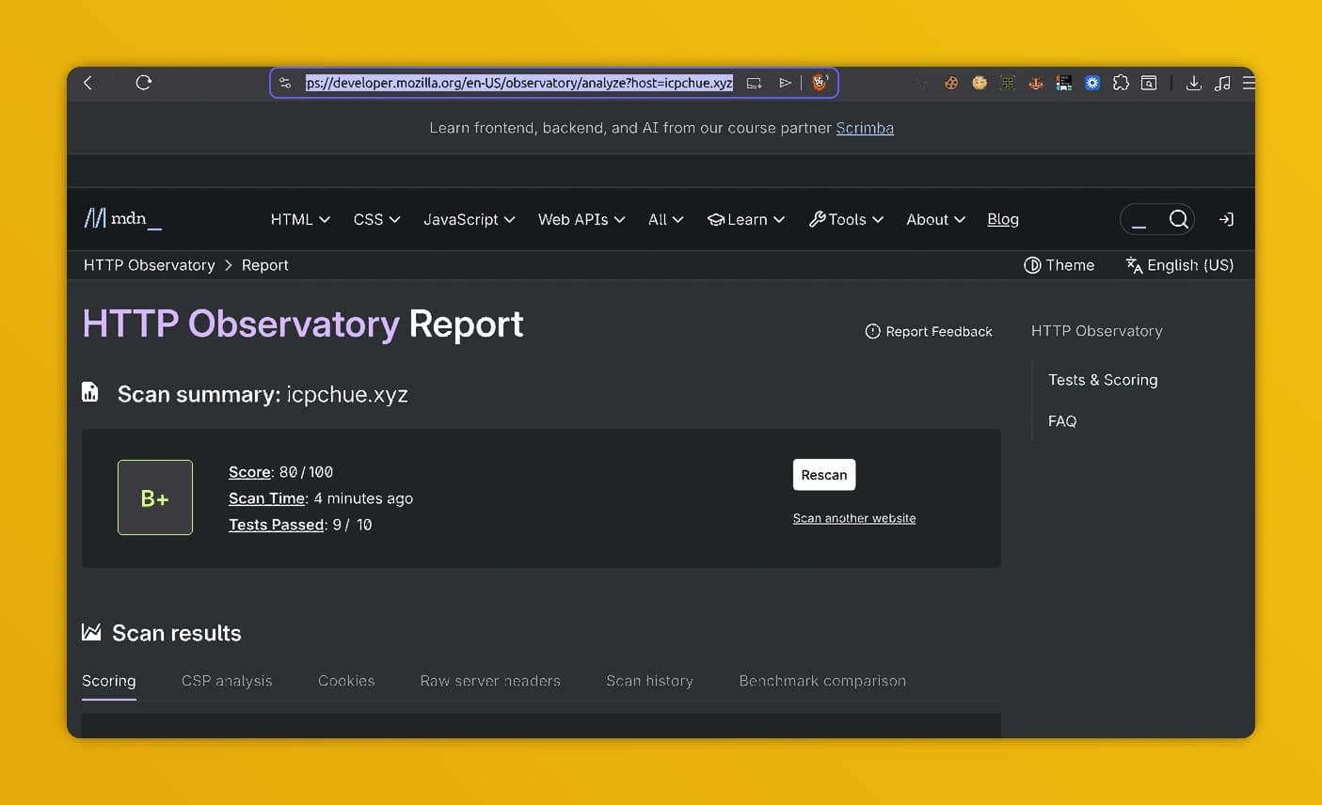Click the HTTP Observatory sidebar heading
This screenshot has height=805, width=1322.
tap(1096, 331)
